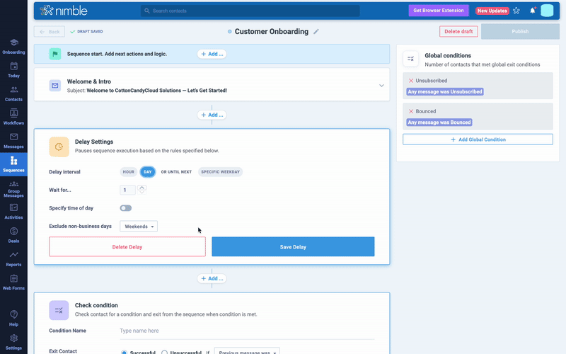Click Add Global Condition button

pos(478,139)
